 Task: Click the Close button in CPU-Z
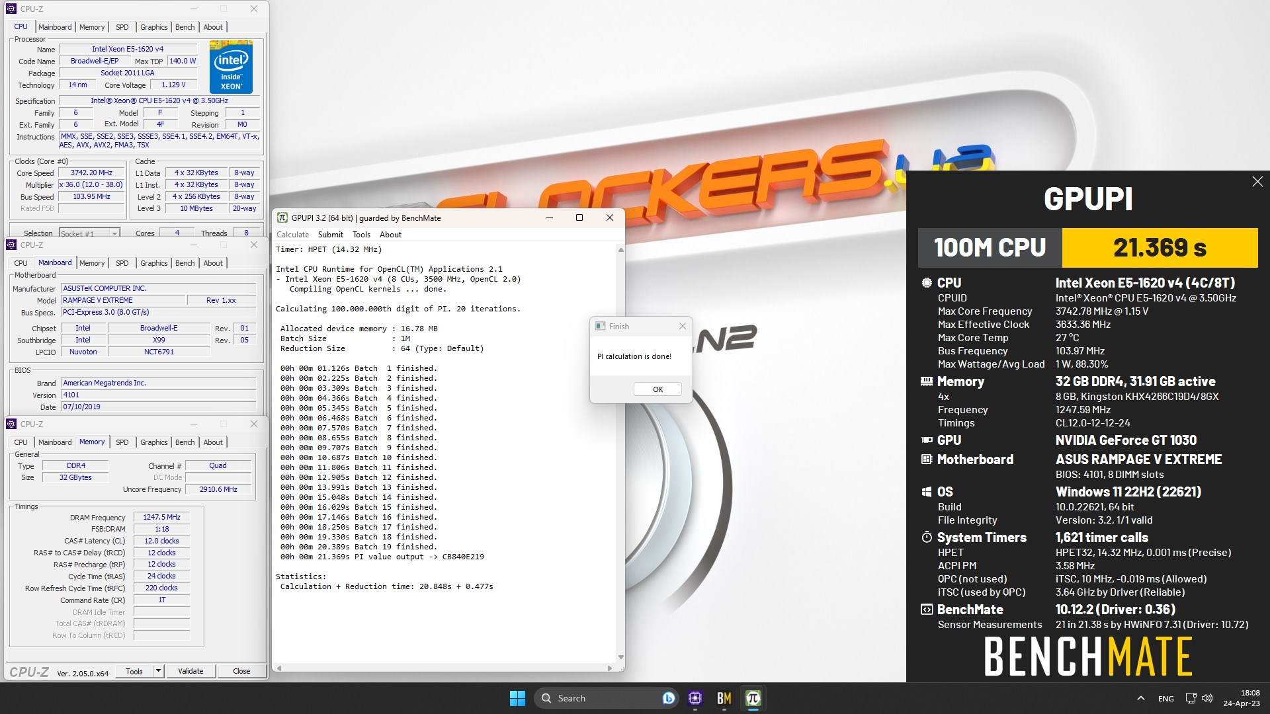pos(241,671)
